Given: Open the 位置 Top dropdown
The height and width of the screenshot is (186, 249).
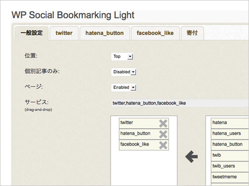Looking at the screenshot, I should coord(122,56).
